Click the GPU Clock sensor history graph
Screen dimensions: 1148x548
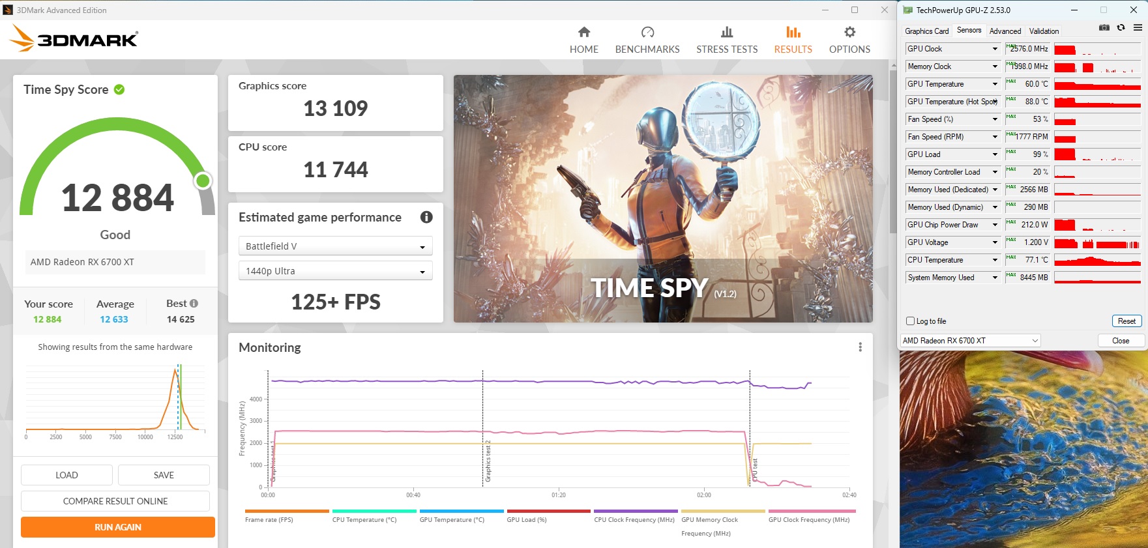(1097, 49)
